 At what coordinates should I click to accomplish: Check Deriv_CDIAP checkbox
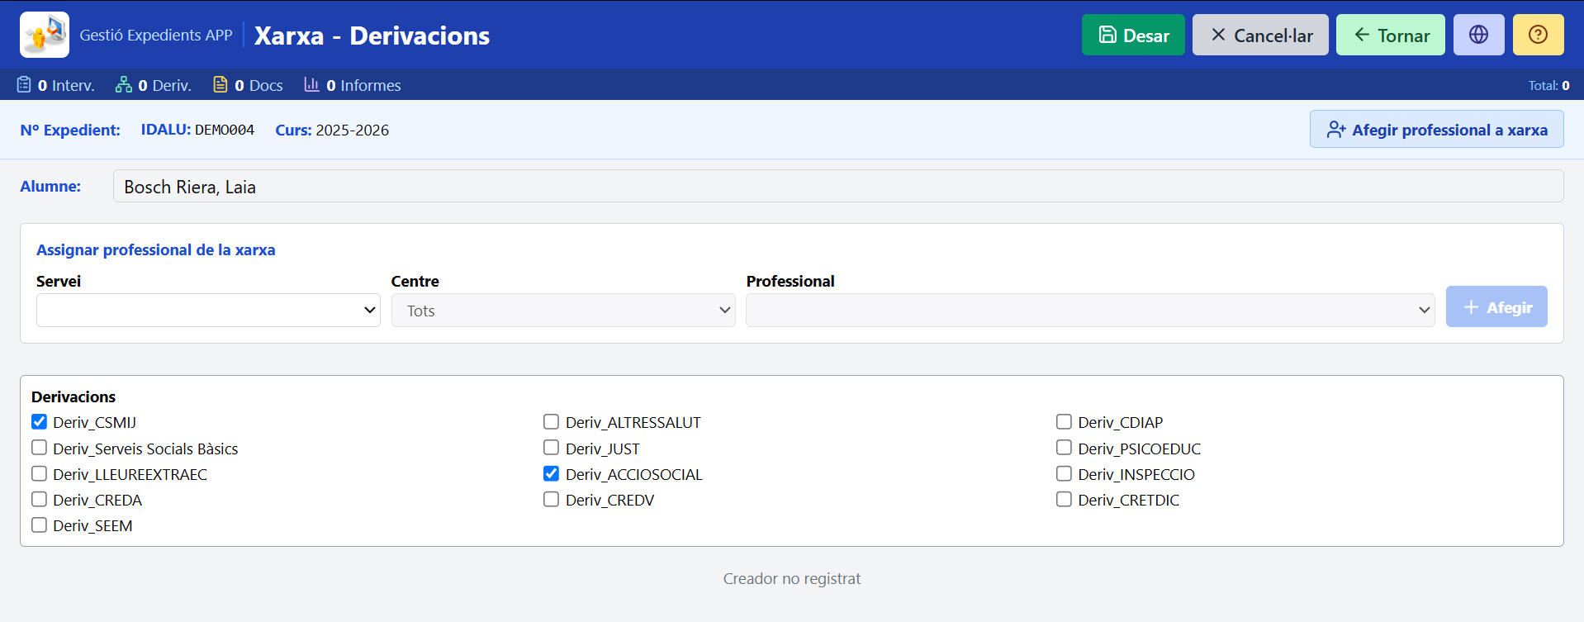pos(1064,422)
